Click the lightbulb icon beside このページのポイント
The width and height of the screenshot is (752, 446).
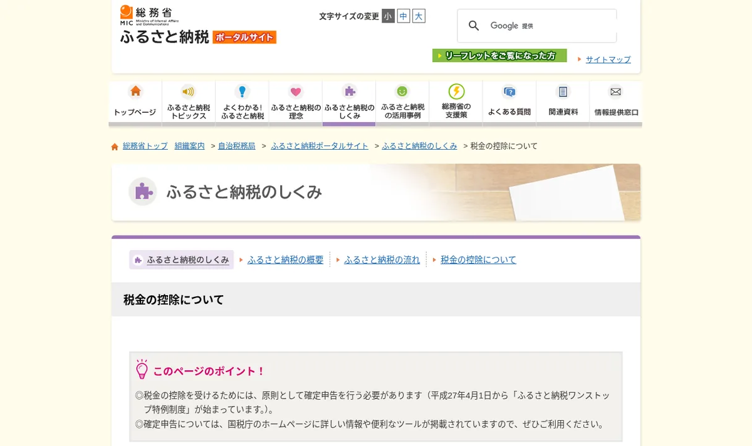tap(142, 370)
